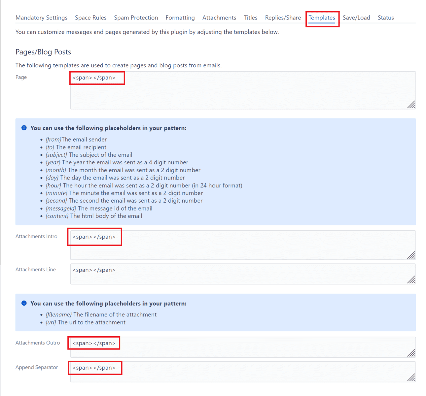Click the {month} placeholder text
This screenshot has width=426, height=396.
point(56,170)
